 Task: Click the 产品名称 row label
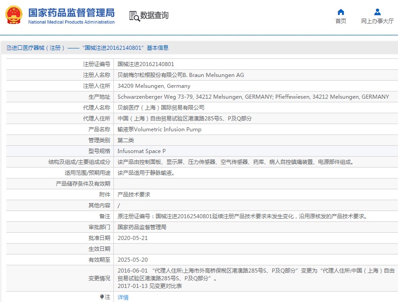(99, 129)
